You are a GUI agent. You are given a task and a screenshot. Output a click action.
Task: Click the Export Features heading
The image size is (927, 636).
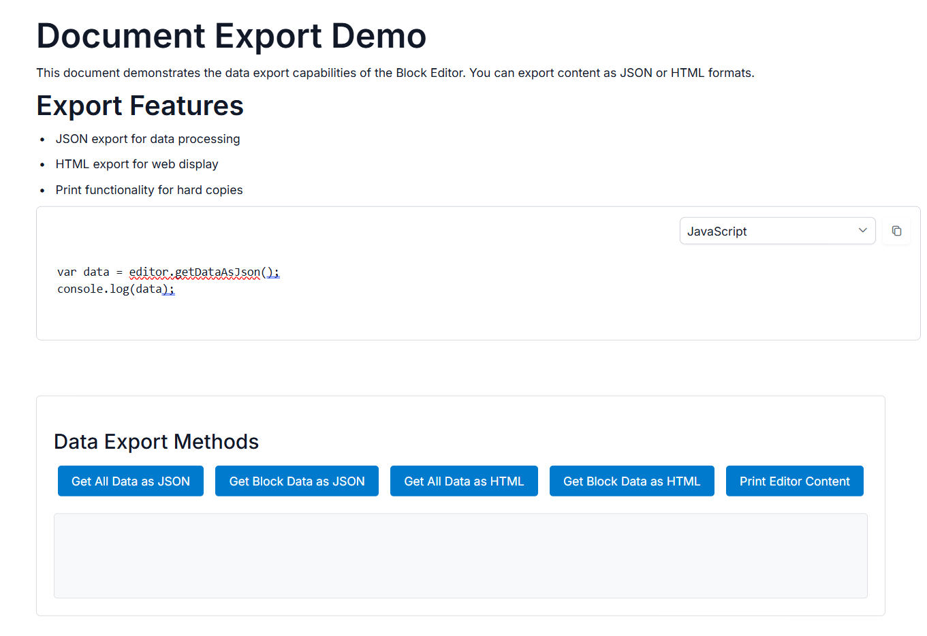tap(140, 106)
